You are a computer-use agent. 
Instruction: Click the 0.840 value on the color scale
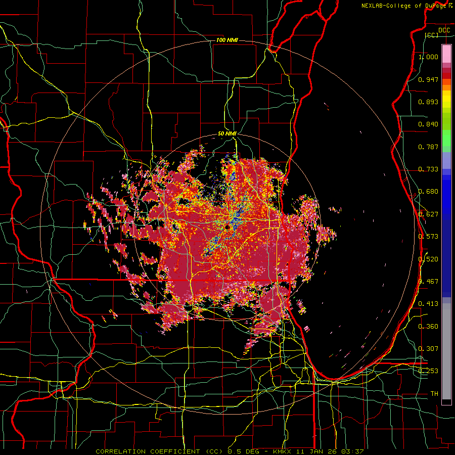click(x=428, y=124)
